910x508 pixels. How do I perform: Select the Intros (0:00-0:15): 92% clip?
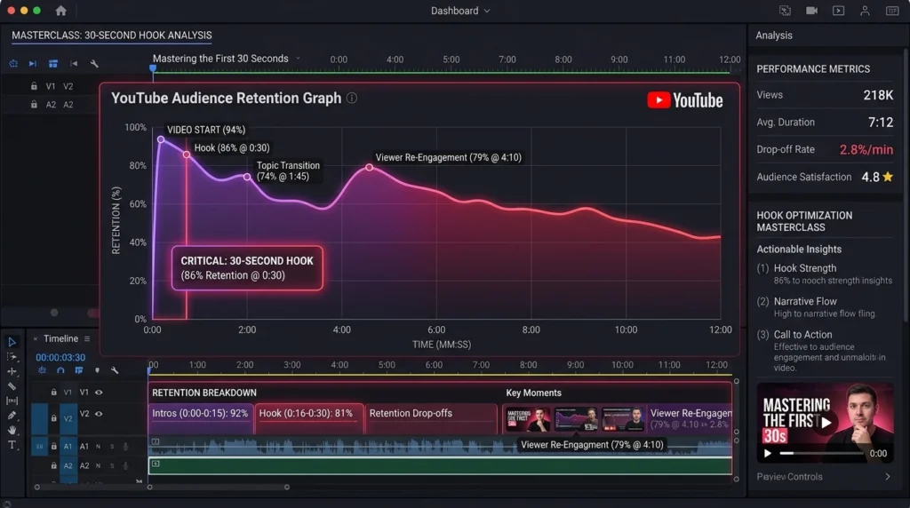201,418
